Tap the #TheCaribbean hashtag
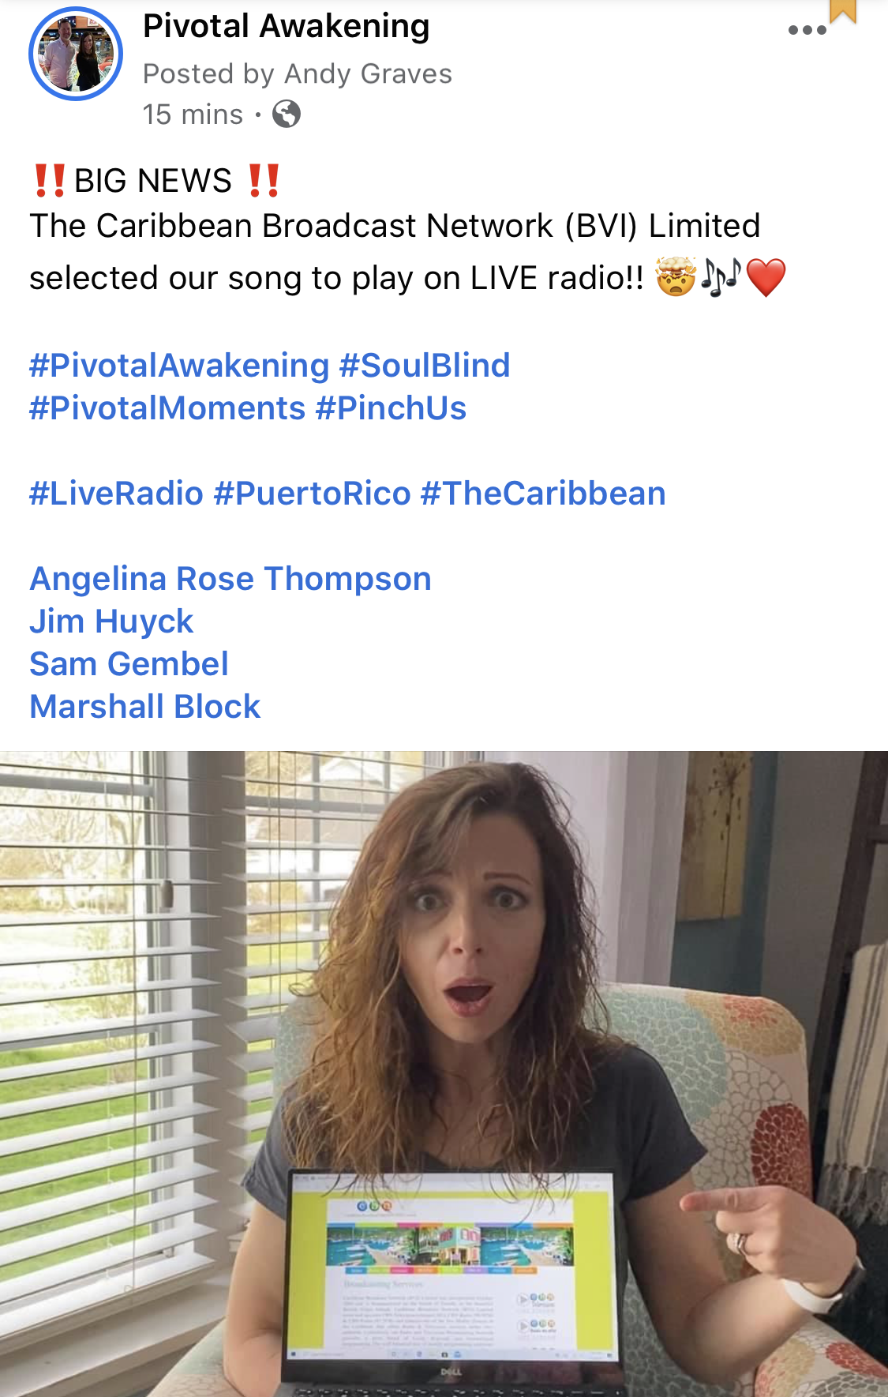Image resolution: width=888 pixels, height=1397 pixels. click(543, 494)
